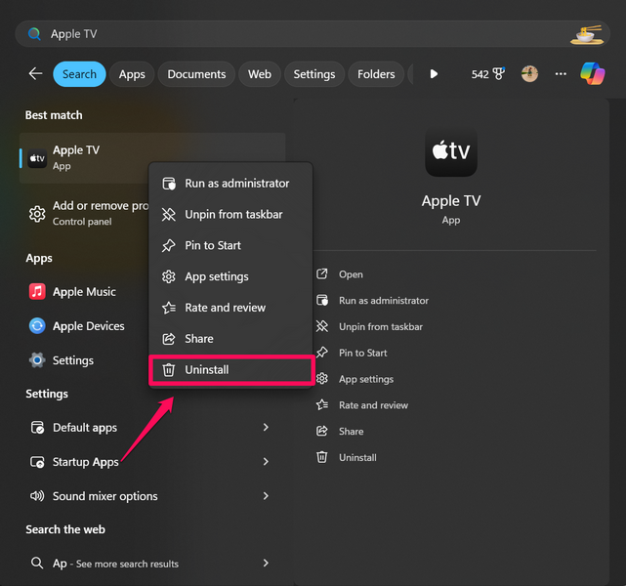Open Apple Music from Apps list
626x586 pixels.
tap(84, 292)
